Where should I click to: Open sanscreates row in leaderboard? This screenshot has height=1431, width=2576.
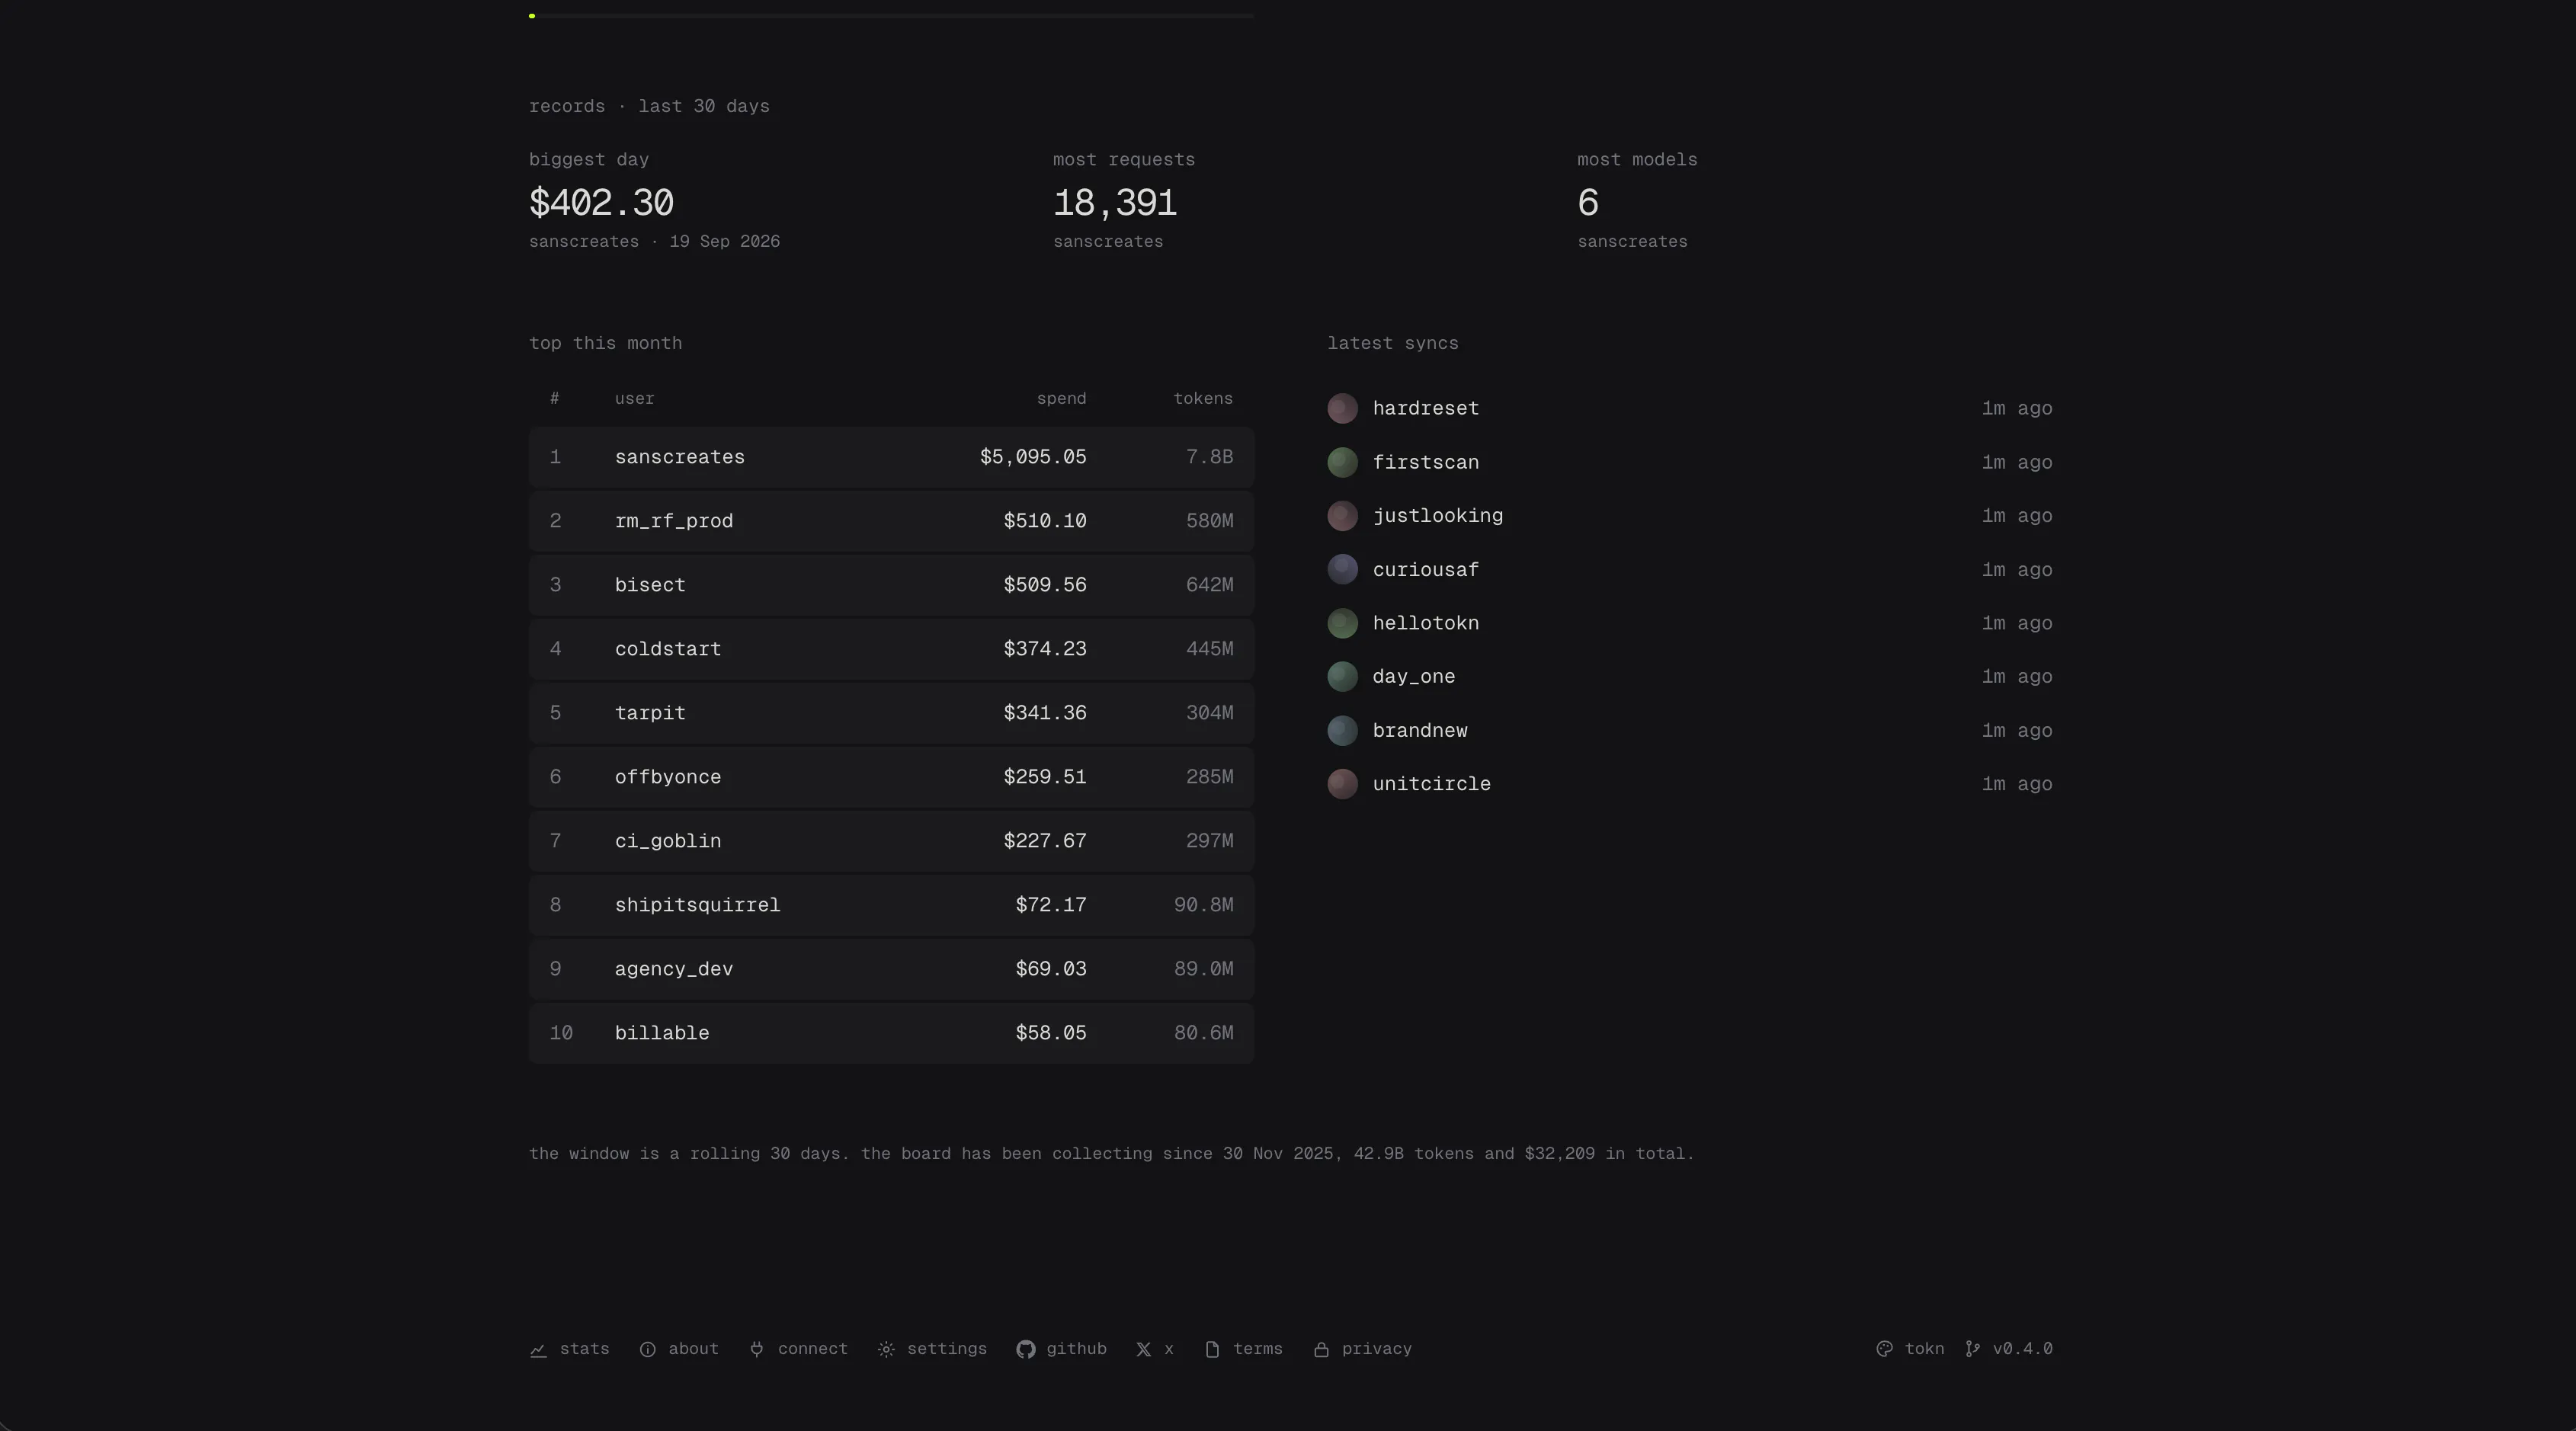[x=891, y=457]
